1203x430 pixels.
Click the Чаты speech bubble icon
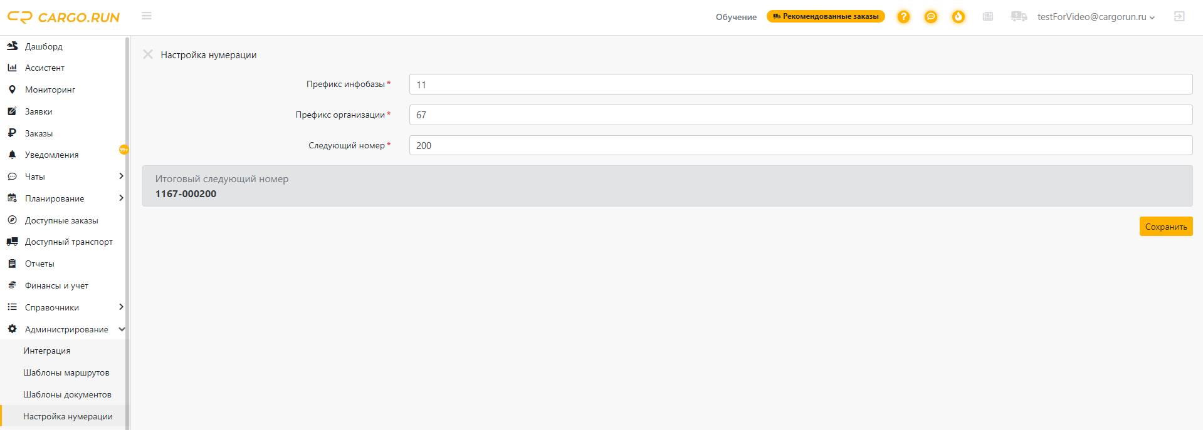pyautogui.click(x=12, y=177)
